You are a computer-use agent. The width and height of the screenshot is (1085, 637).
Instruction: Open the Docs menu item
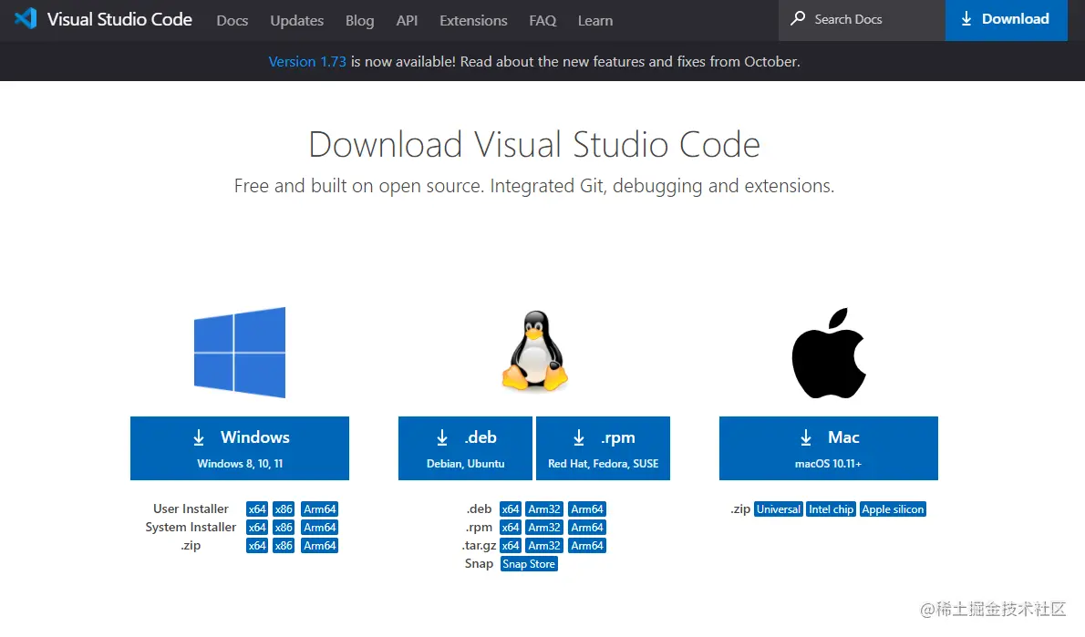coord(232,21)
